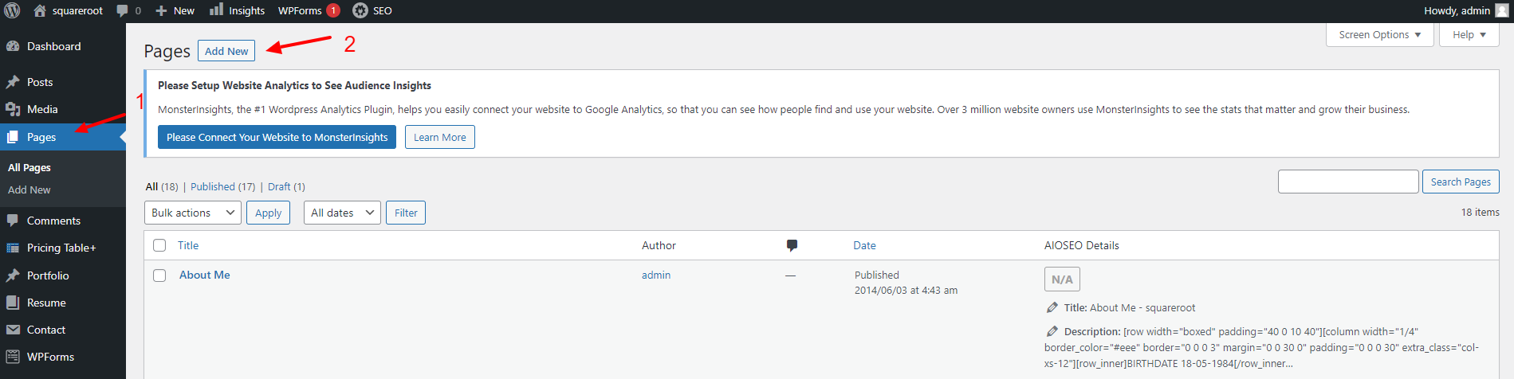Click the Pages icon in sidebar

(13, 137)
